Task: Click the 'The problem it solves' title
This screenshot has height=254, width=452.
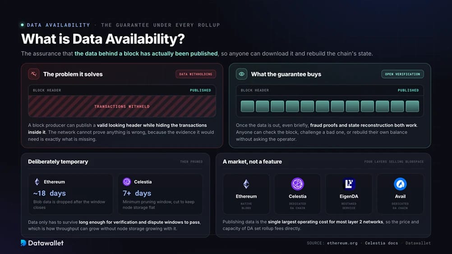Action: 73,74
